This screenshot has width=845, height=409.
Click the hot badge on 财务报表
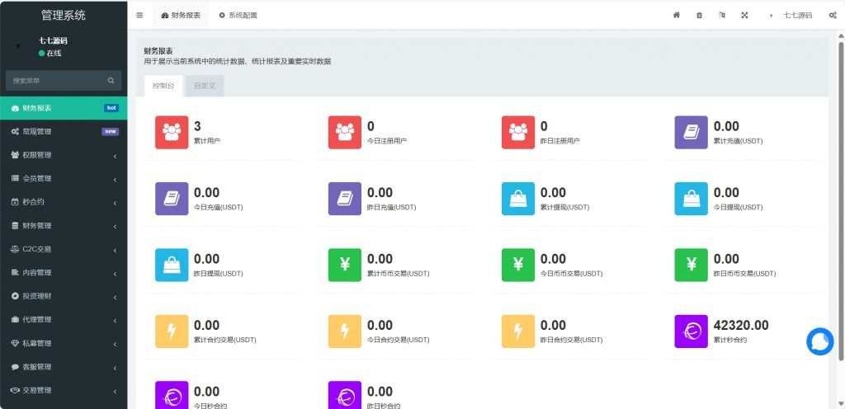111,108
